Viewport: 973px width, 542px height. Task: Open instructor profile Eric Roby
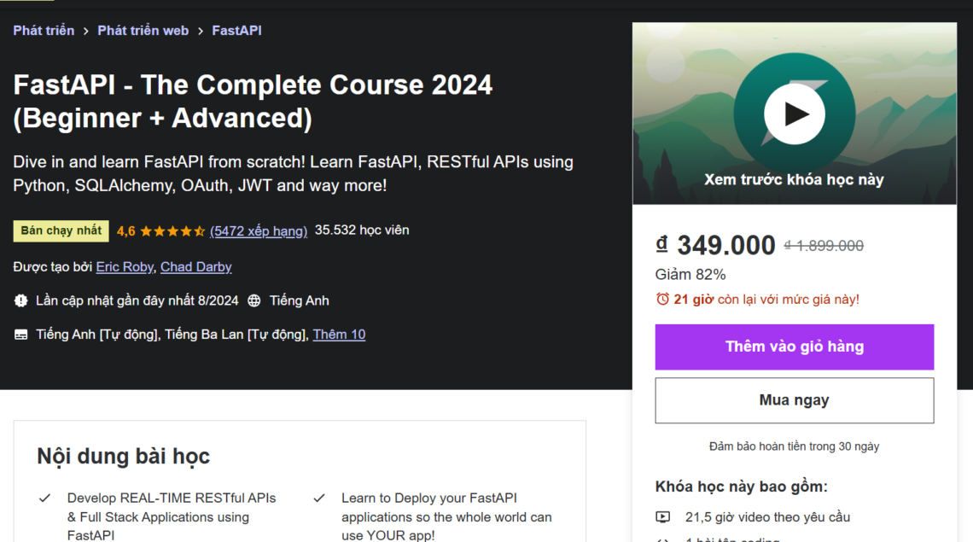(x=125, y=266)
